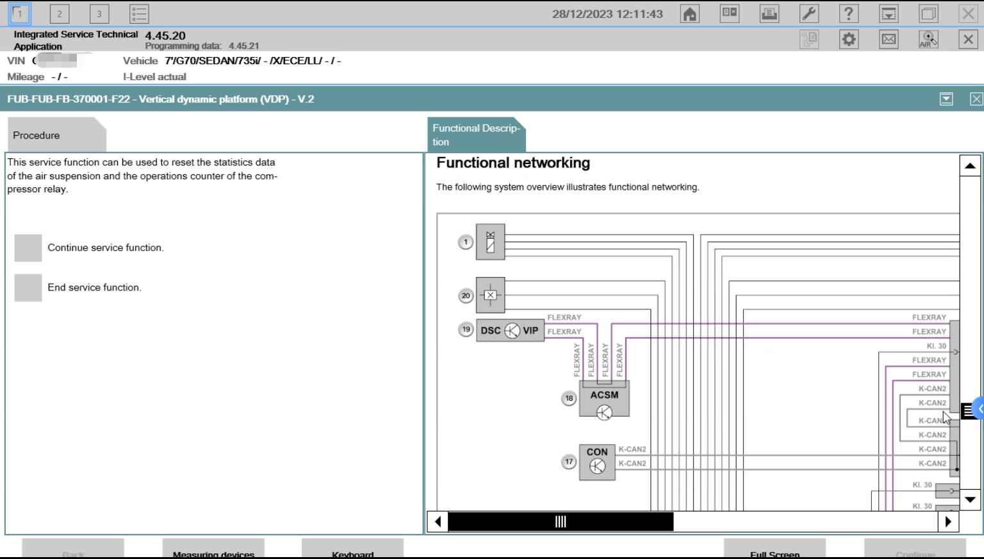Click the Mileage label
This screenshot has height=559, width=984.
point(26,77)
